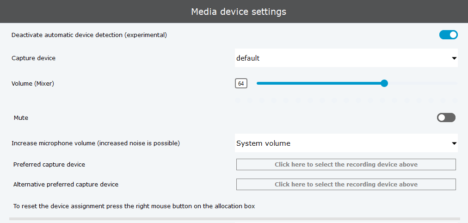Toggle Deactivate automatic device detection switch
Viewport: 468px width, 223px height.
click(448, 35)
